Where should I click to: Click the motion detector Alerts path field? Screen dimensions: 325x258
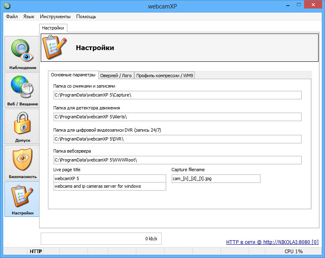point(177,117)
